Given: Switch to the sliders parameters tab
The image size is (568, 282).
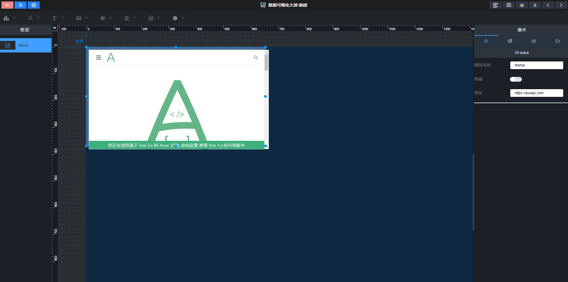Looking at the screenshot, I should (534, 41).
